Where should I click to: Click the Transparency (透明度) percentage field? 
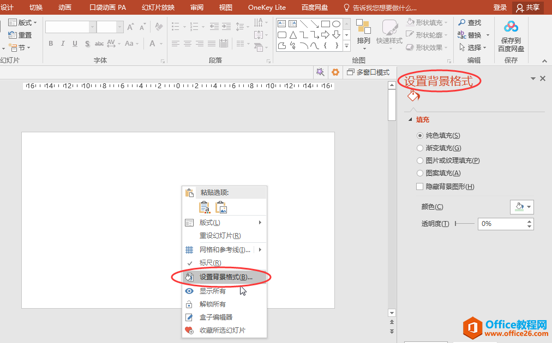[502, 224]
